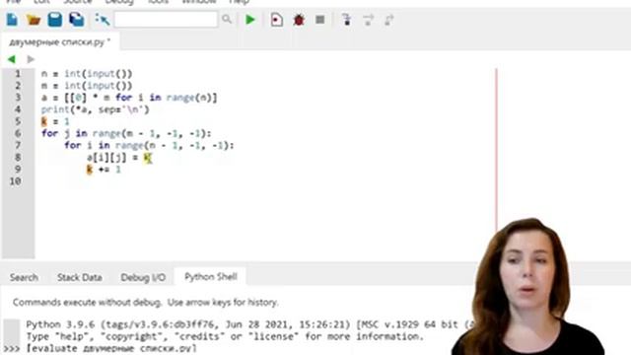Click line number 1 in the gutter
Screen dimensions: 631x355
coord(18,74)
